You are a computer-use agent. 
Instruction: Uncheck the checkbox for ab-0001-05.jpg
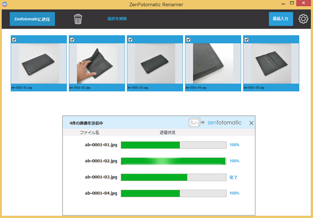coord(247,40)
